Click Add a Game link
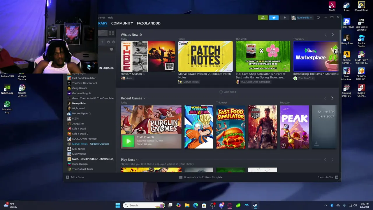 point(77,177)
